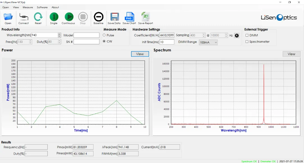Start Continuous measurement
304x163 pixels.
coord(68,17)
